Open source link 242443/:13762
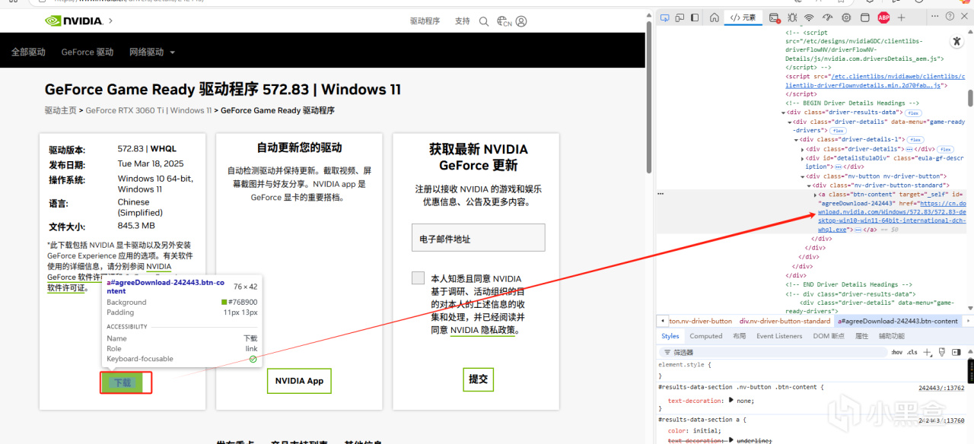 (941, 388)
